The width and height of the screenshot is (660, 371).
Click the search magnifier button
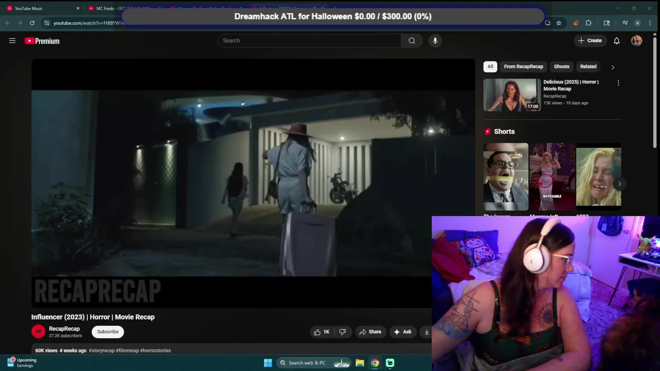tap(411, 41)
